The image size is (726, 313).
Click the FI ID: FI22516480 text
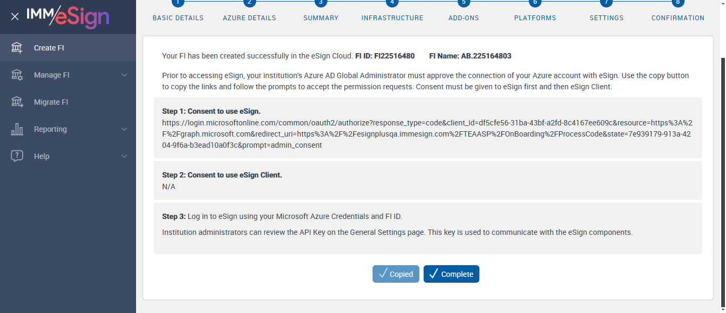tap(385, 56)
